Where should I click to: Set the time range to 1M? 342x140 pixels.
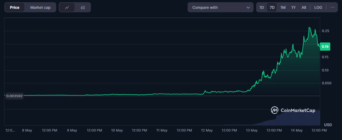283,8
